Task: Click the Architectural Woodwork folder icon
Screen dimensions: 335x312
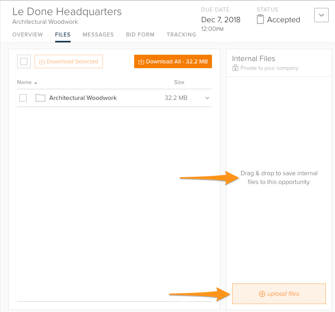Action: tap(40, 98)
